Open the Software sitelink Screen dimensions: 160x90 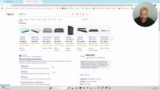(x=24, y=72)
